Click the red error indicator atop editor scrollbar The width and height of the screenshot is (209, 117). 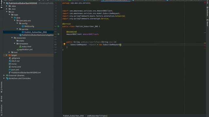(x=205, y=3)
